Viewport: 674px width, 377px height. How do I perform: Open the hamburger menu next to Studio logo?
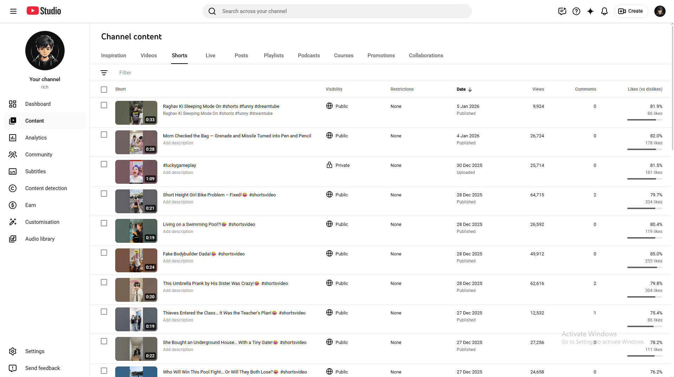pyautogui.click(x=13, y=11)
